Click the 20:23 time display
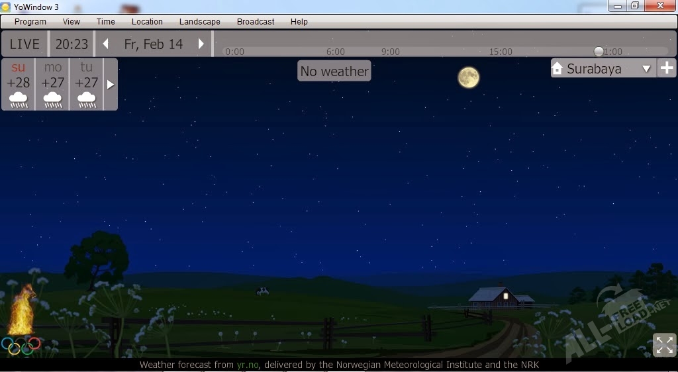The height and width of the screenshot is (372, 678). pyautogui.click(x=72, y=44)
